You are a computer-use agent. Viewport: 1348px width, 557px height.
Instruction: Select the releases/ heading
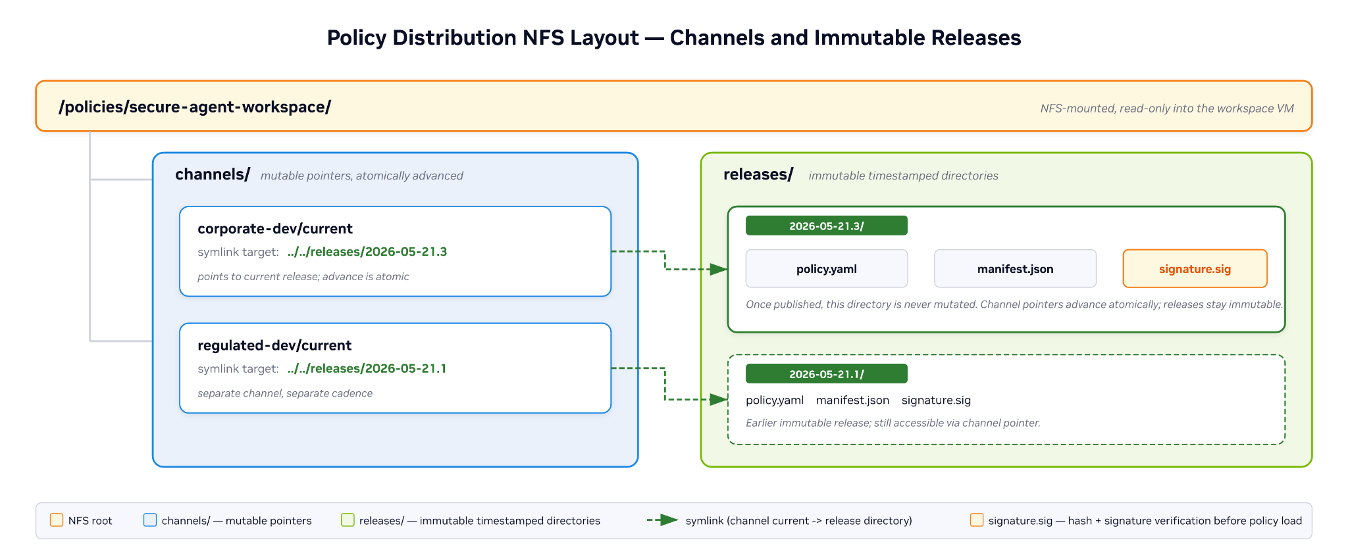(x=758, y=174)
